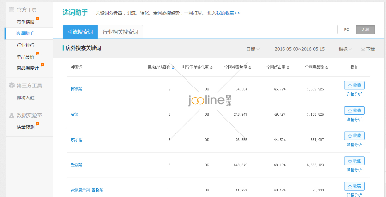Switch to the 行业相关搜索词 tab
Screen dimensions: 386x197
120,32
